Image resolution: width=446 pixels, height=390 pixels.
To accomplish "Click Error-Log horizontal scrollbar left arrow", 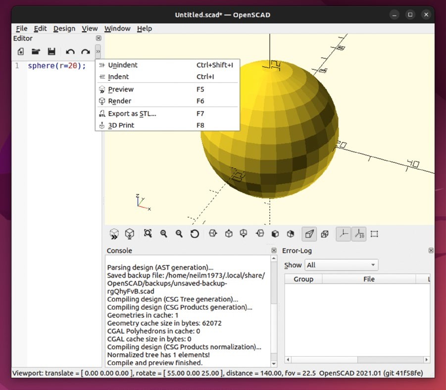I will click(x=288, y=360).
